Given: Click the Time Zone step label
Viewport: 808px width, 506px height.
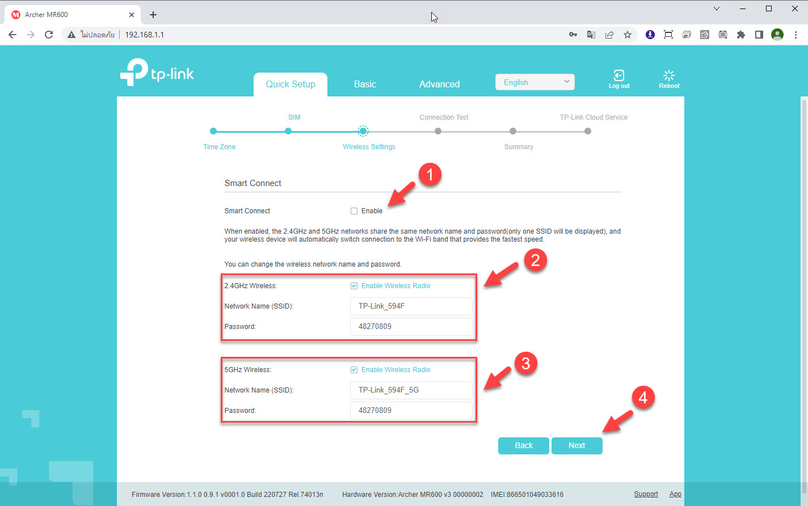Looking at the screenshot, I should coord(219,147).
